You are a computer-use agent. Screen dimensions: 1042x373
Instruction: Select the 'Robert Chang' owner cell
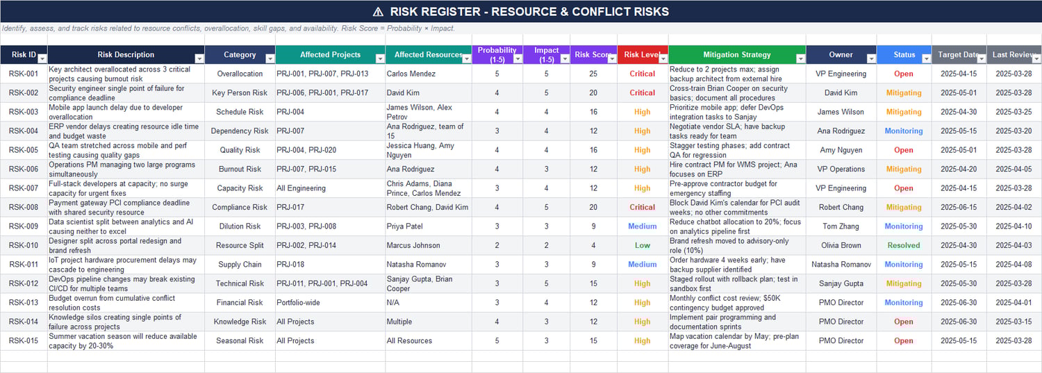(841, 207)
